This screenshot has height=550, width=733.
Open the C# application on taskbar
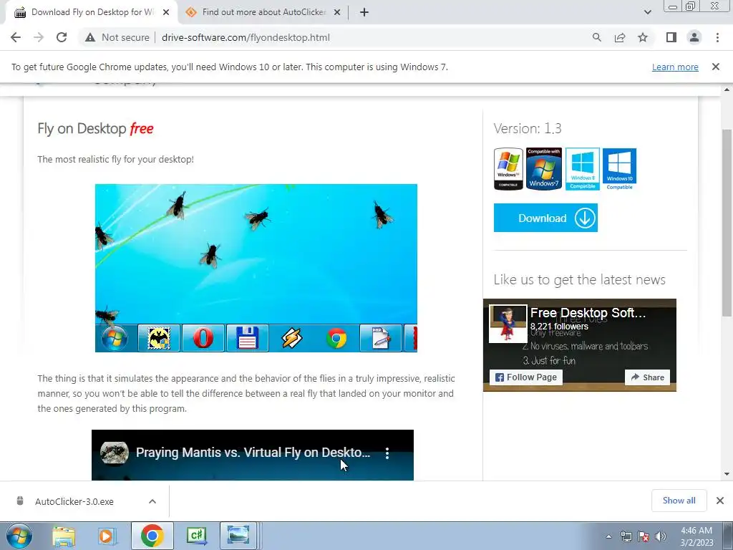tap(196, 536)
